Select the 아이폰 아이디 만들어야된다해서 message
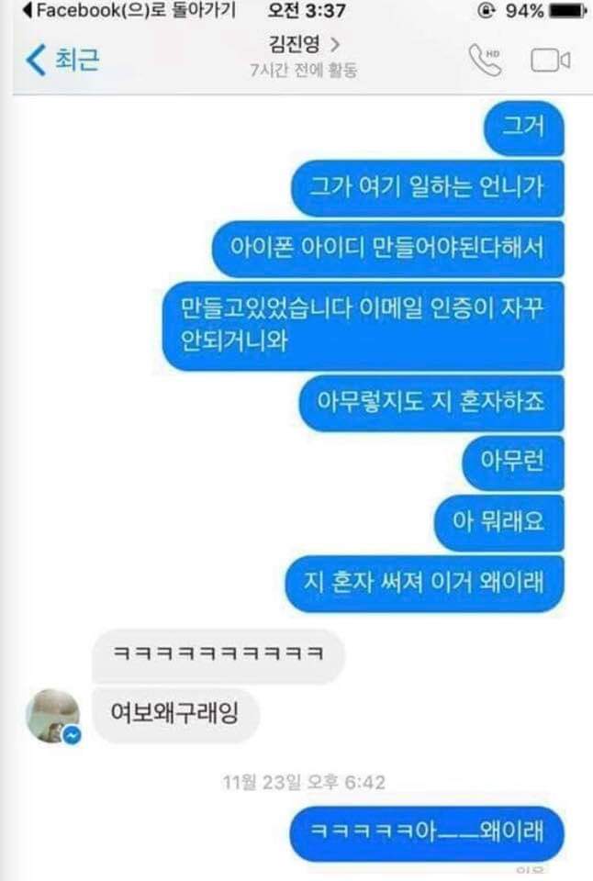593x881 pixels. pyautogui.click(x=388, y=249)
